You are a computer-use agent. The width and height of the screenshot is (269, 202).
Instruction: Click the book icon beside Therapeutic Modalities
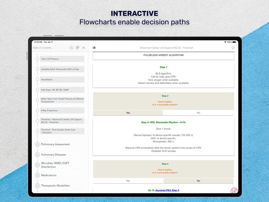(x=37, y=185)
